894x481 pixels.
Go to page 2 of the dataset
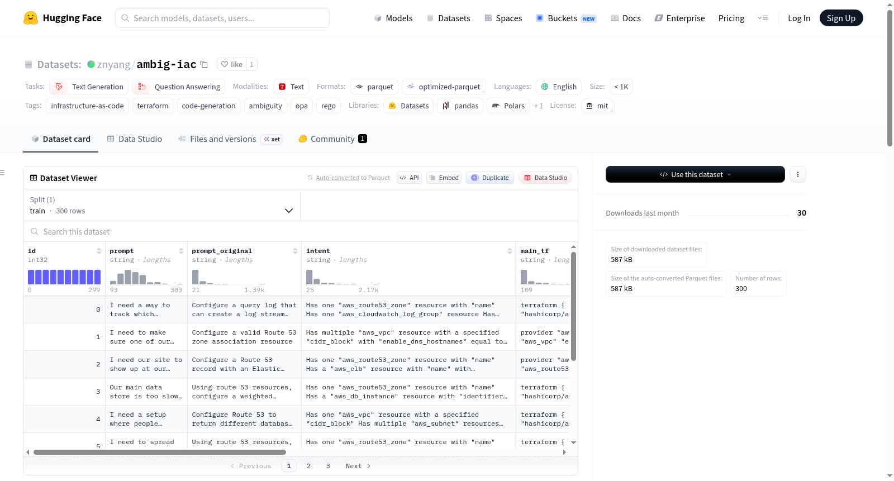tap(308, 466)
